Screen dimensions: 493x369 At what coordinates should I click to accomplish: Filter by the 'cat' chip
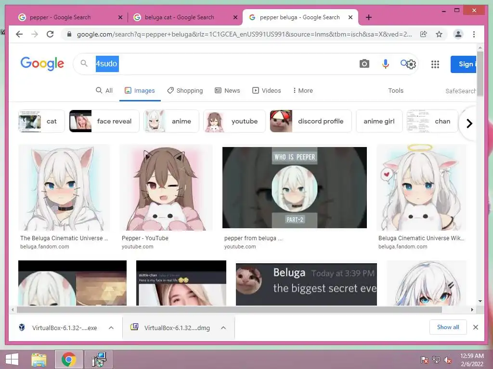41,121
